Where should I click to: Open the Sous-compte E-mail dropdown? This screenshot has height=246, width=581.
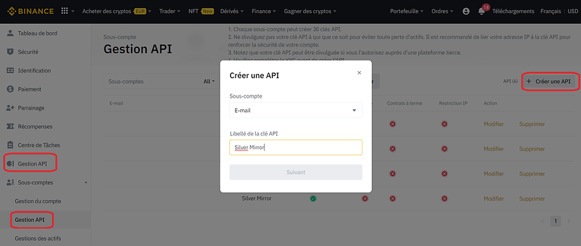click(296, 110)
